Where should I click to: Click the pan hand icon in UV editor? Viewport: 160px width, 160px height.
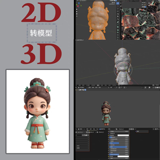(x=149, y=5)
